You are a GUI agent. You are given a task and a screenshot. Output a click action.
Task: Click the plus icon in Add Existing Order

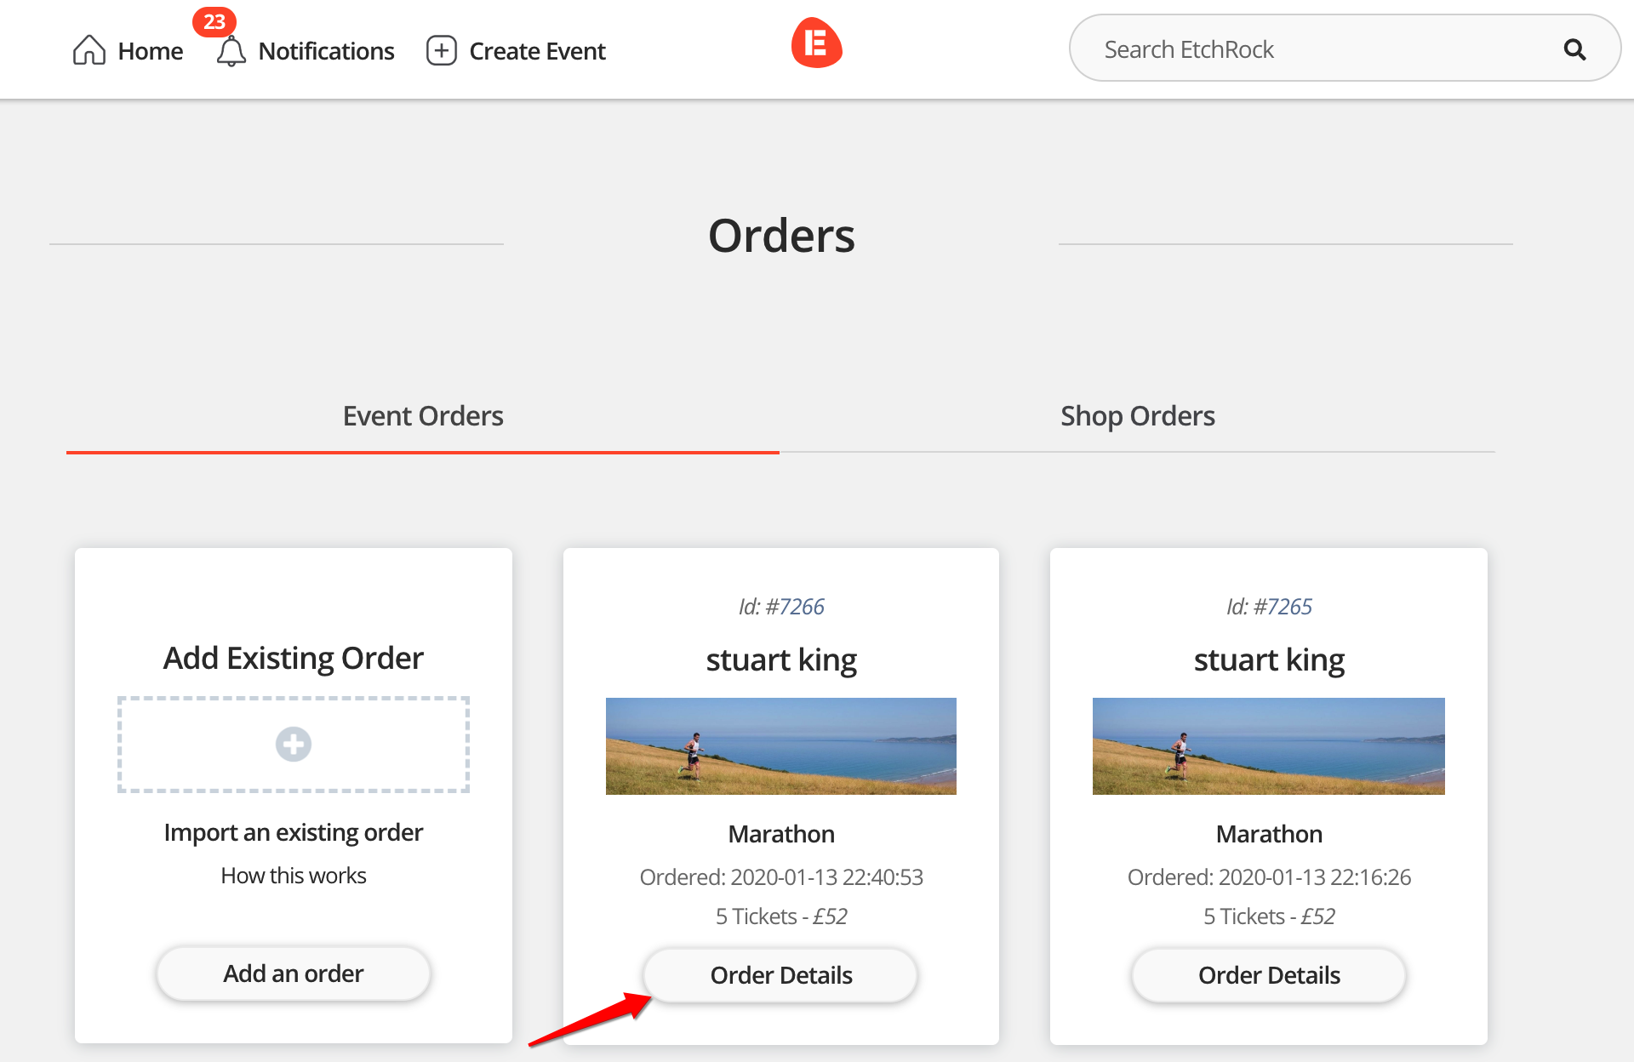point(293,745)
